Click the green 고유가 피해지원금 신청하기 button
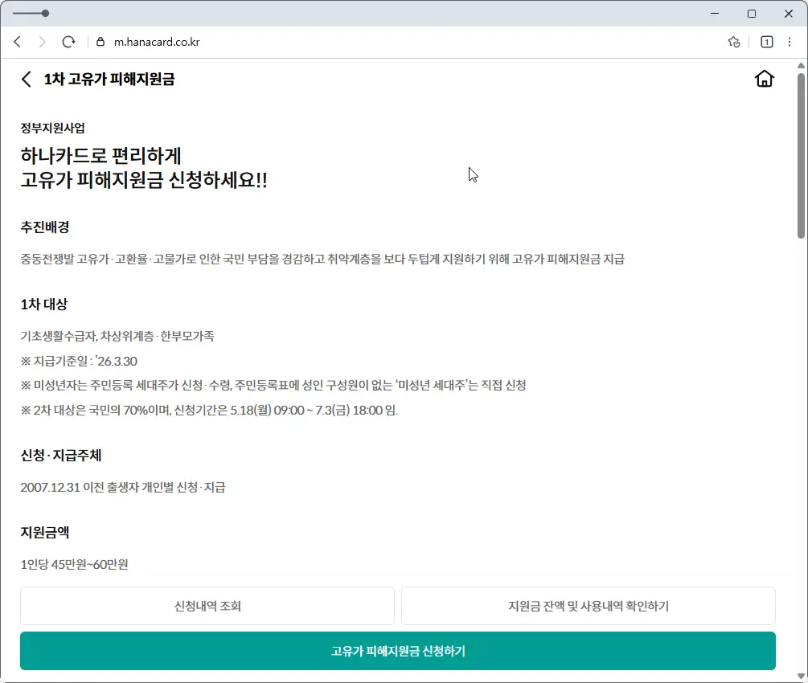The height and width of the screenshot is (683, 808). click(398, 651)
